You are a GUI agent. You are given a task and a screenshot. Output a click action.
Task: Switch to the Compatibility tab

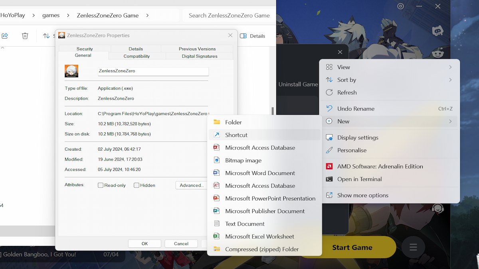point(136,56)
